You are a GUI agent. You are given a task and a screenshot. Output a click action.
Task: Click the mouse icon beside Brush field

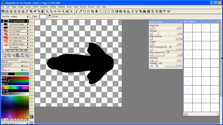[50, 16]
